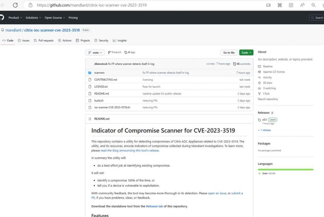Image resolution: width=324 pixels, height=217 pixels.
Task: Open the mandiant organization link
Action: point(13,30)
